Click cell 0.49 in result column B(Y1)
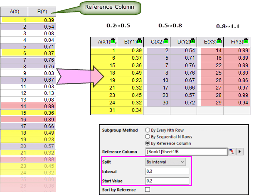The width and height of the screenshot is (271, 196). coord(131,73)
